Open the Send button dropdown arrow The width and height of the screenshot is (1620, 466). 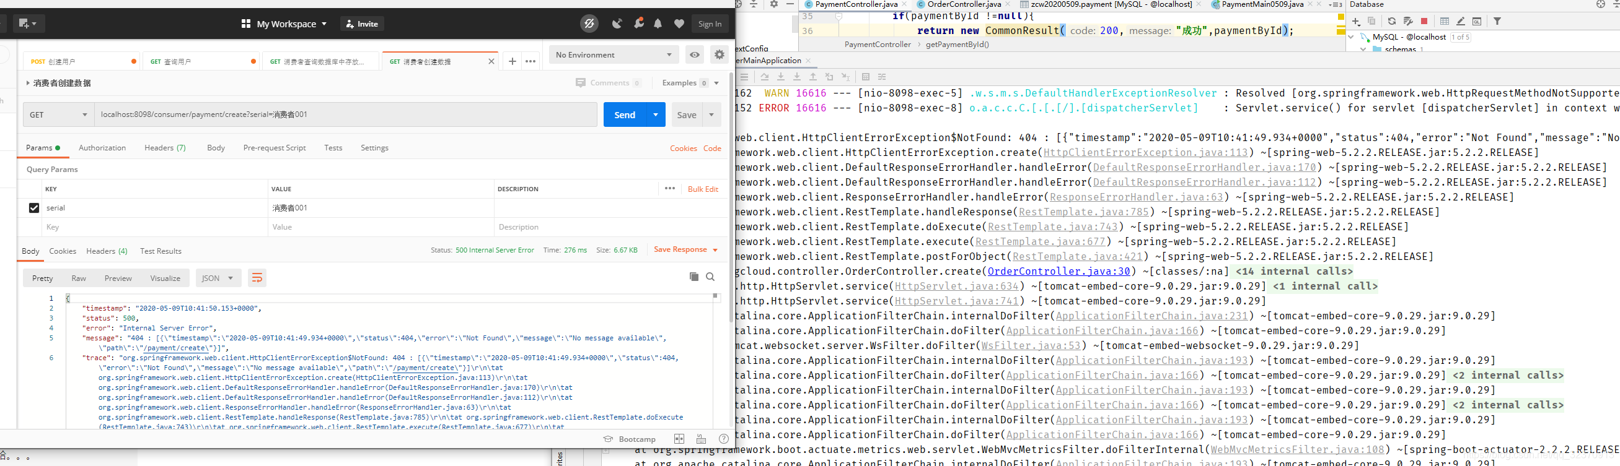coord(656,115)
